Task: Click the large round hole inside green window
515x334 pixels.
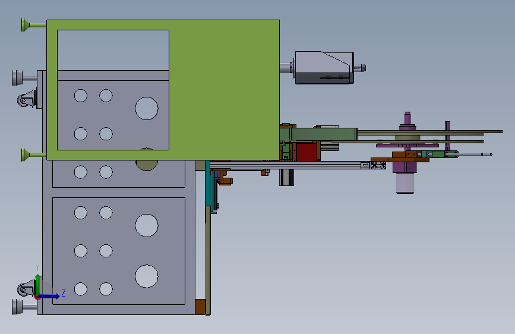Action: click(147, 108)
